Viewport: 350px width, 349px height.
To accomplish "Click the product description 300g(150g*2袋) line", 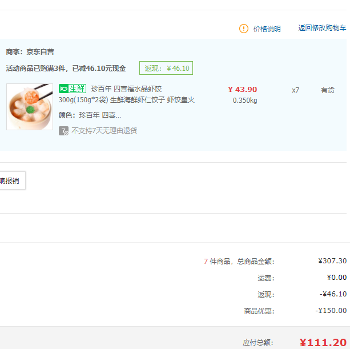I will [127, 100].
